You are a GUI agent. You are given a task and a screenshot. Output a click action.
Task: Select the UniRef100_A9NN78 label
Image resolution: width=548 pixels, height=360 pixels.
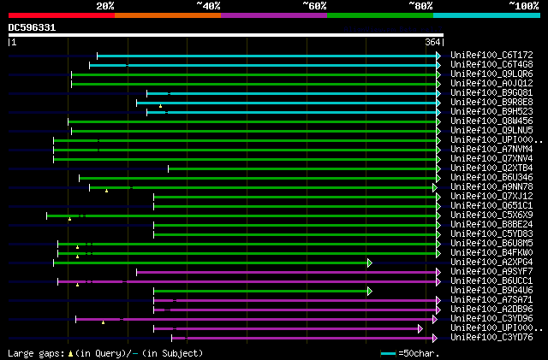pos(491,187)
